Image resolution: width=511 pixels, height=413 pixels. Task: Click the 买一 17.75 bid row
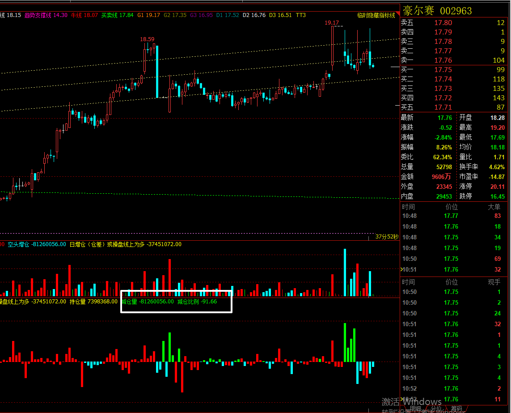tap(453, 69)
